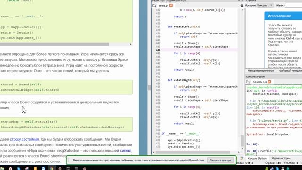This screenshot has height=170, width=302.
Task: Switch to Менеджер переменных tab
Action: tap(261, 71)
